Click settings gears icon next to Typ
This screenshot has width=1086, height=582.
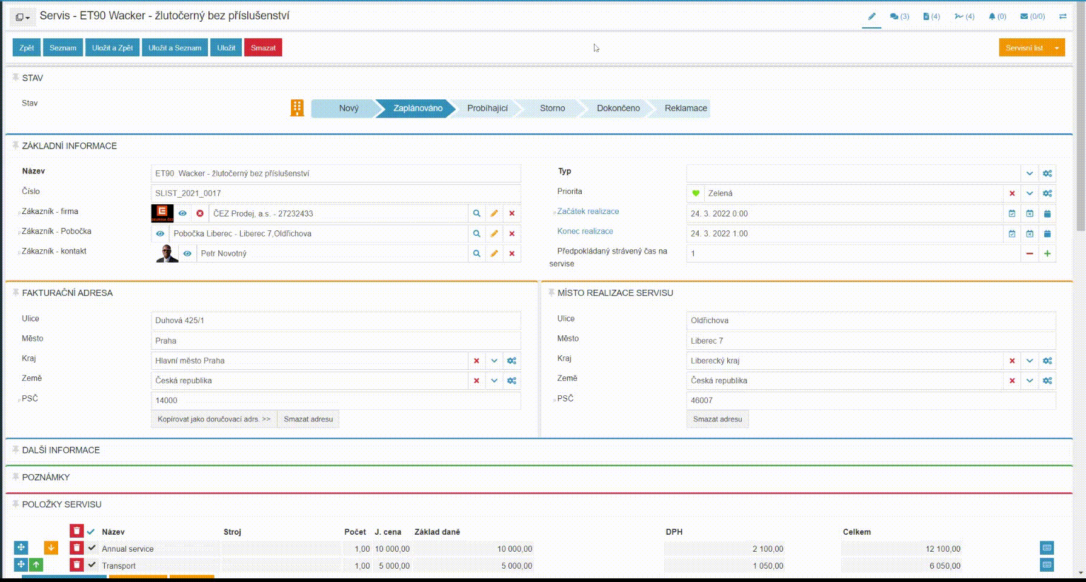(1047, 173)
